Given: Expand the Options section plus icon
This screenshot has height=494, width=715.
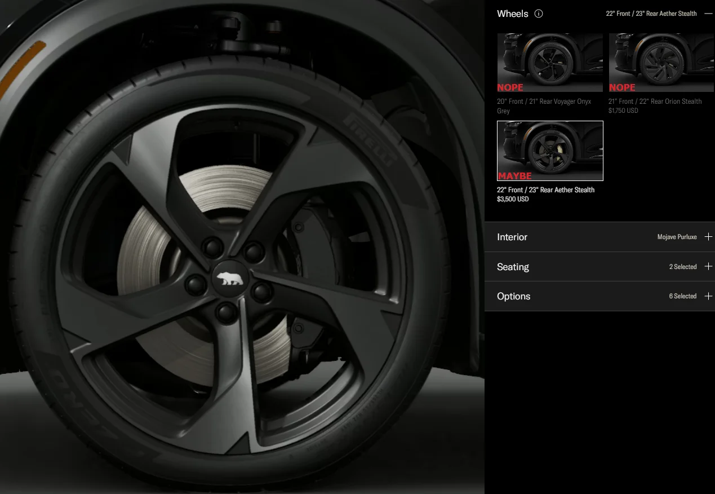Looking at the screenshot, I should pos(708,296).
